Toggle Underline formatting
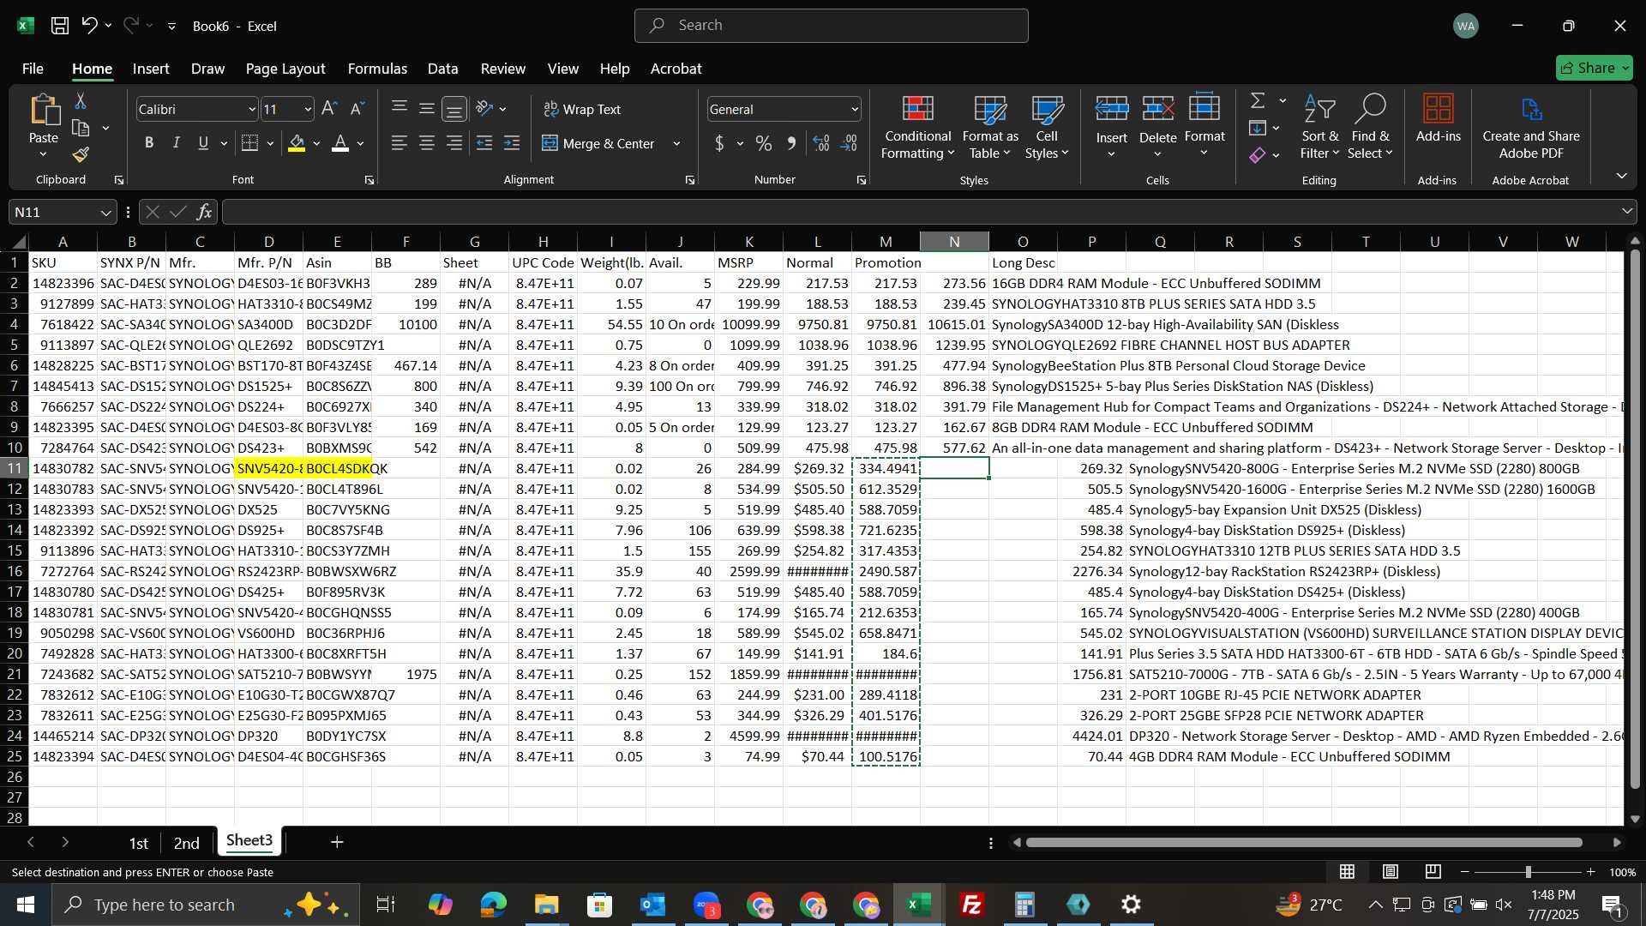Viewport: 1646px width, 926px height. (203, 143)
